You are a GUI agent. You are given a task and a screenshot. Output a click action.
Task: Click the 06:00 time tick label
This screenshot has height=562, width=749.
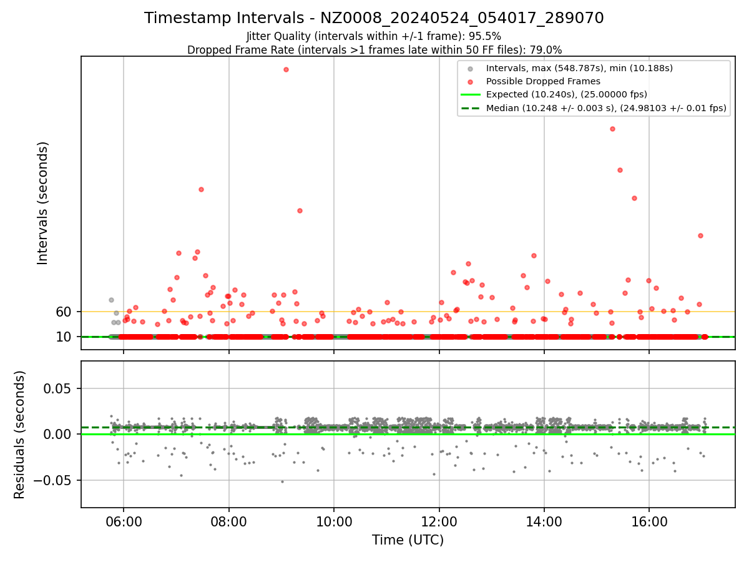coord(124,521)
